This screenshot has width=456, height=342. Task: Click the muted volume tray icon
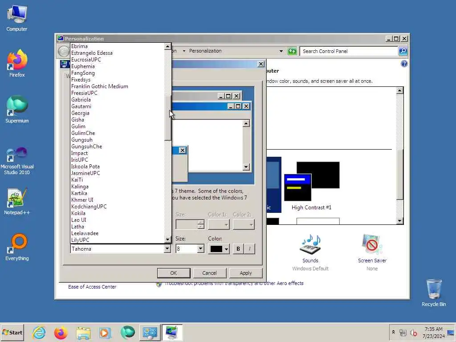414,332
